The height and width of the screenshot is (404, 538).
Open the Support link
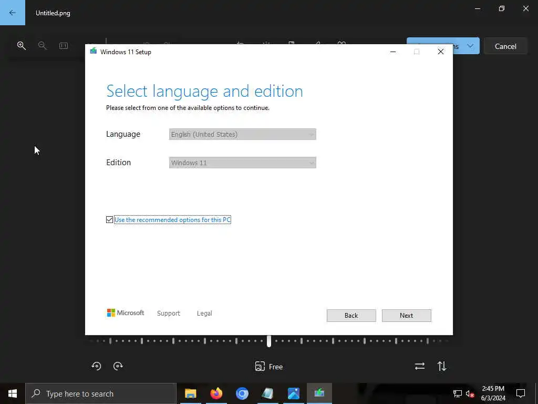point(169,314)
